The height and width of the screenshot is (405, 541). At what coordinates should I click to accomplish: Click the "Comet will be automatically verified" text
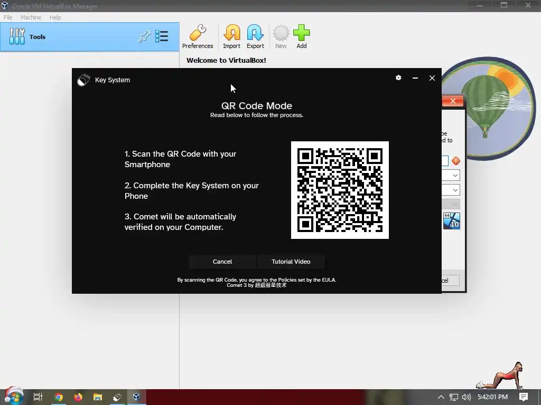click(180, 222)
